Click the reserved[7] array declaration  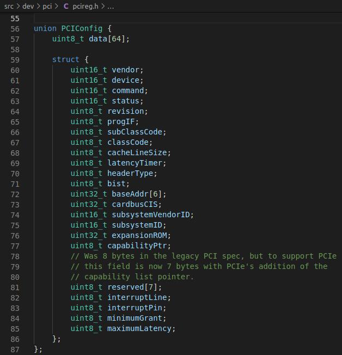tap(132, 287)
